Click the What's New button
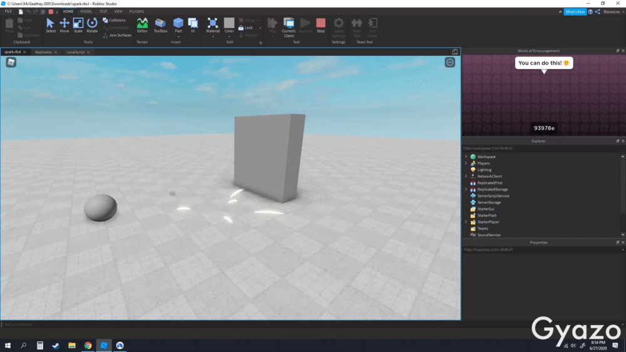 coord(575,11)
